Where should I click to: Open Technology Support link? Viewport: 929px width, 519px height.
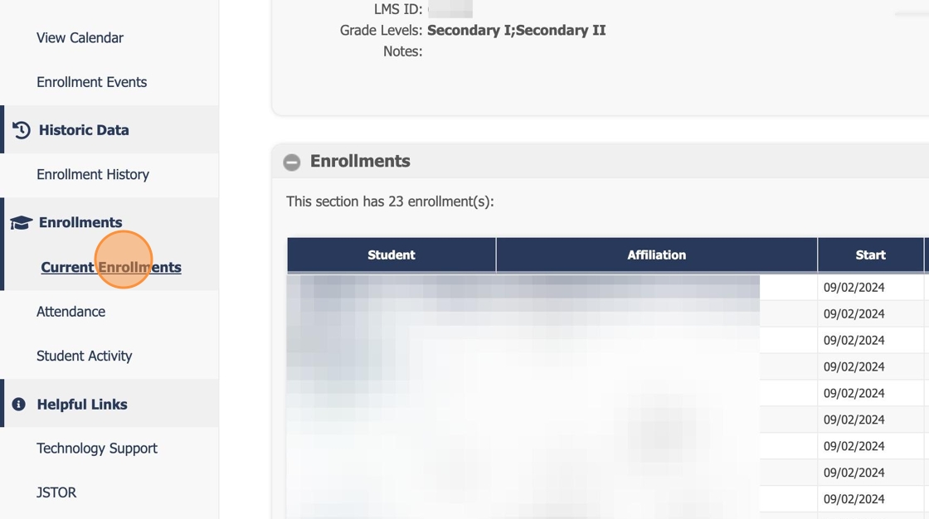coord(97,449)
